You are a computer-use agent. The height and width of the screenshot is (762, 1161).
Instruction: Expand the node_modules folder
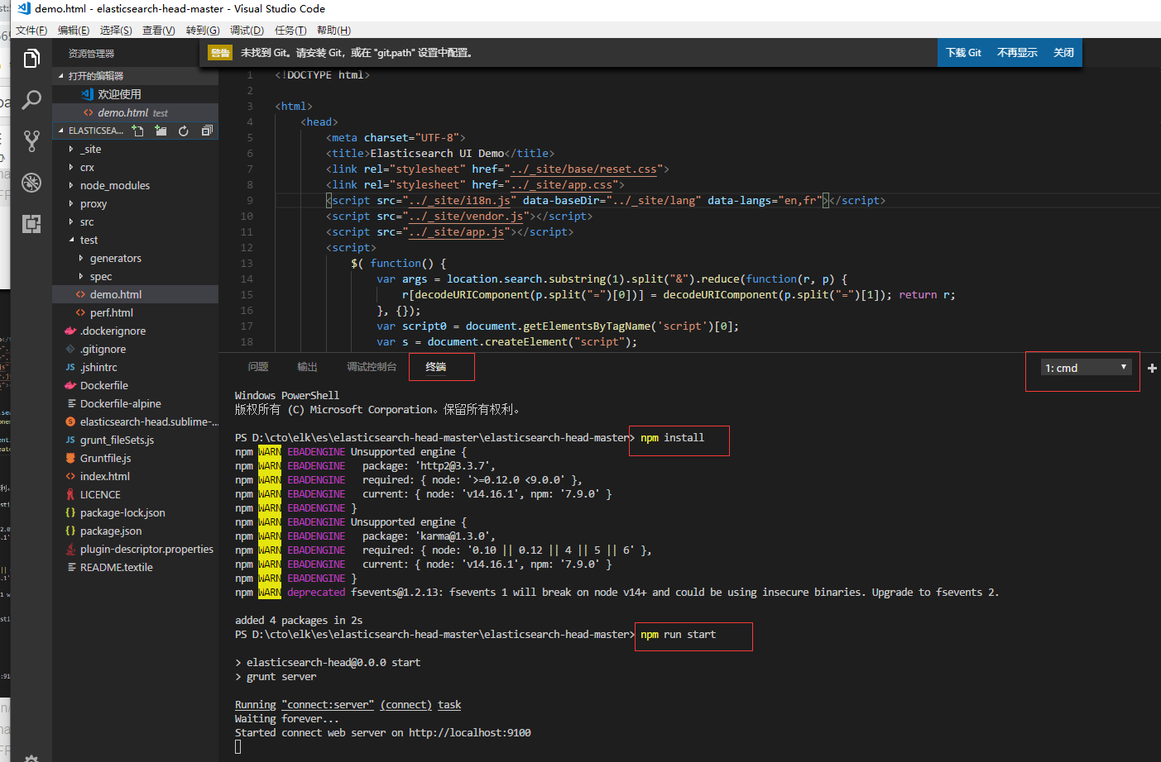pos(114,185)
